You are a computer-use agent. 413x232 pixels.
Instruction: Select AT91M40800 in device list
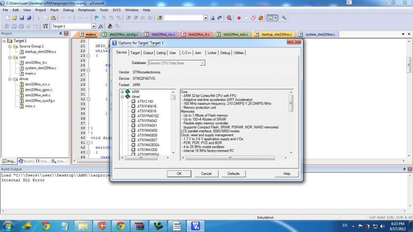click(x=147, y=135)
